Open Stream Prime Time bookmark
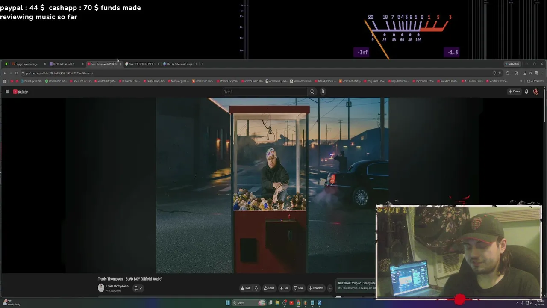 tap(203, 81)
